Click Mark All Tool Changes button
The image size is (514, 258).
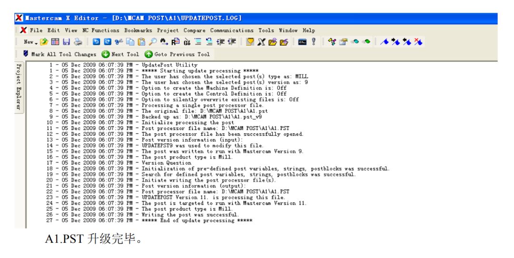click(59, 54)
